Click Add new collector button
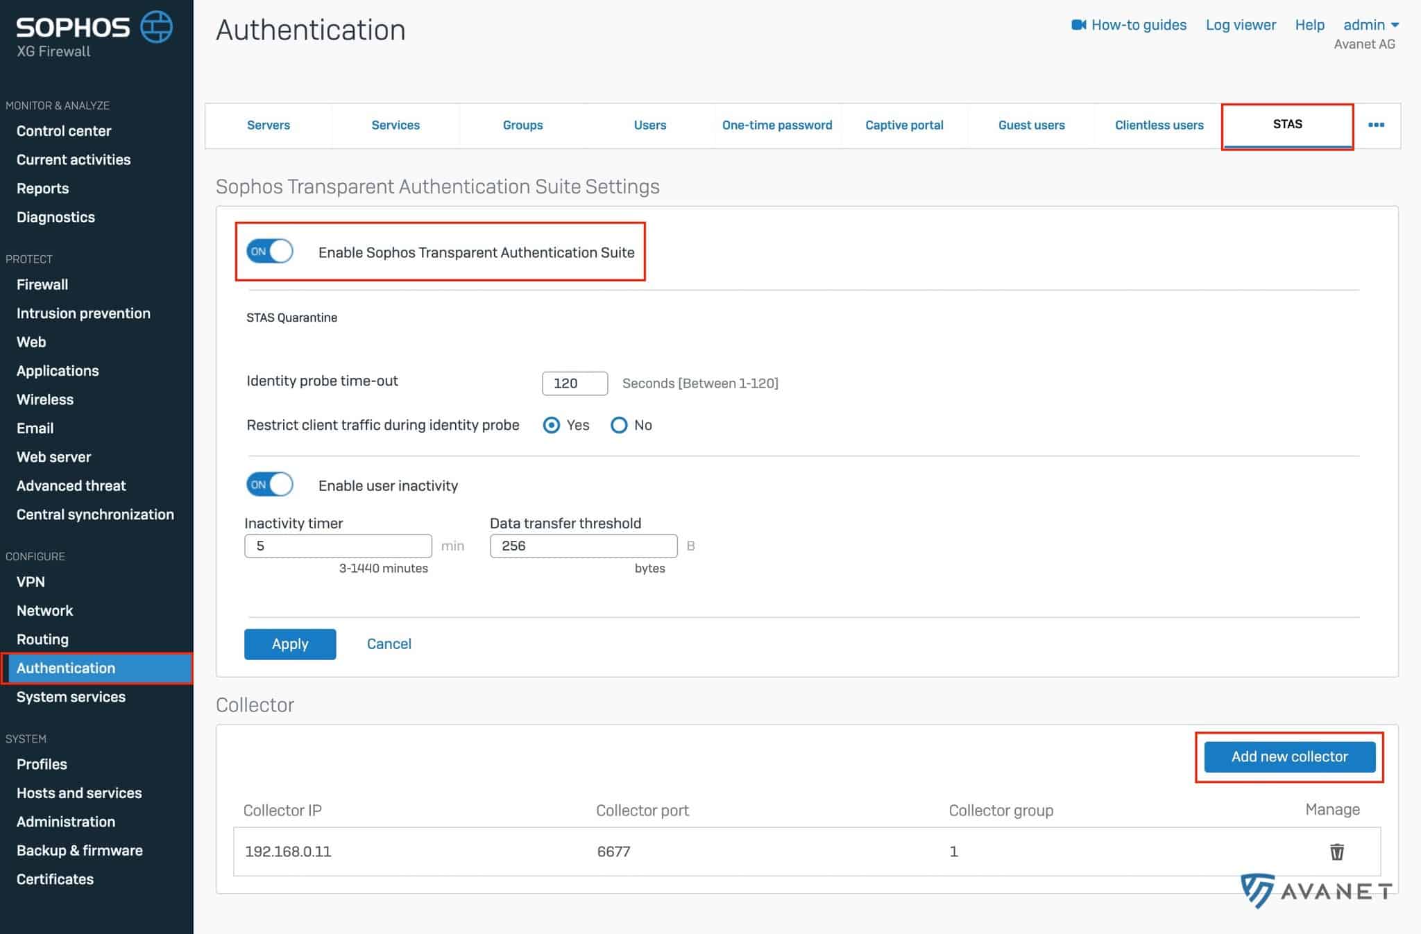This screenshot has height=934, width=1421. pyautogui.click(x=1290, y=756)
